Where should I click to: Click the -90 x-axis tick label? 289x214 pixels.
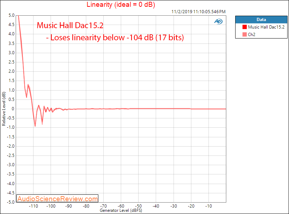tap(68, 206)
